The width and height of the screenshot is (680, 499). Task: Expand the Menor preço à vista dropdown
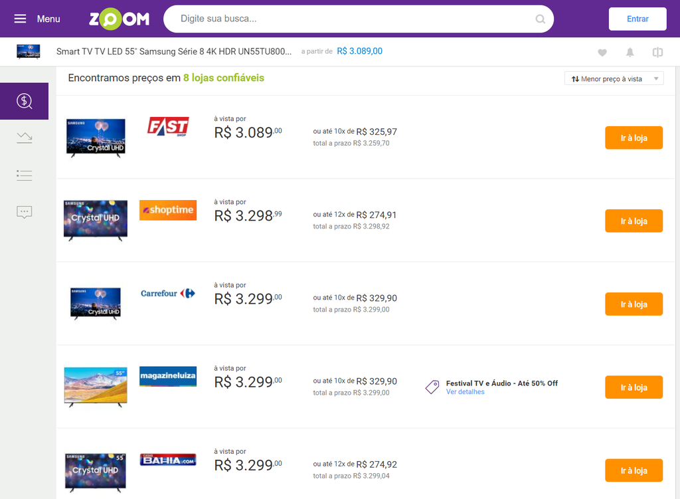[x=614, y=78]
